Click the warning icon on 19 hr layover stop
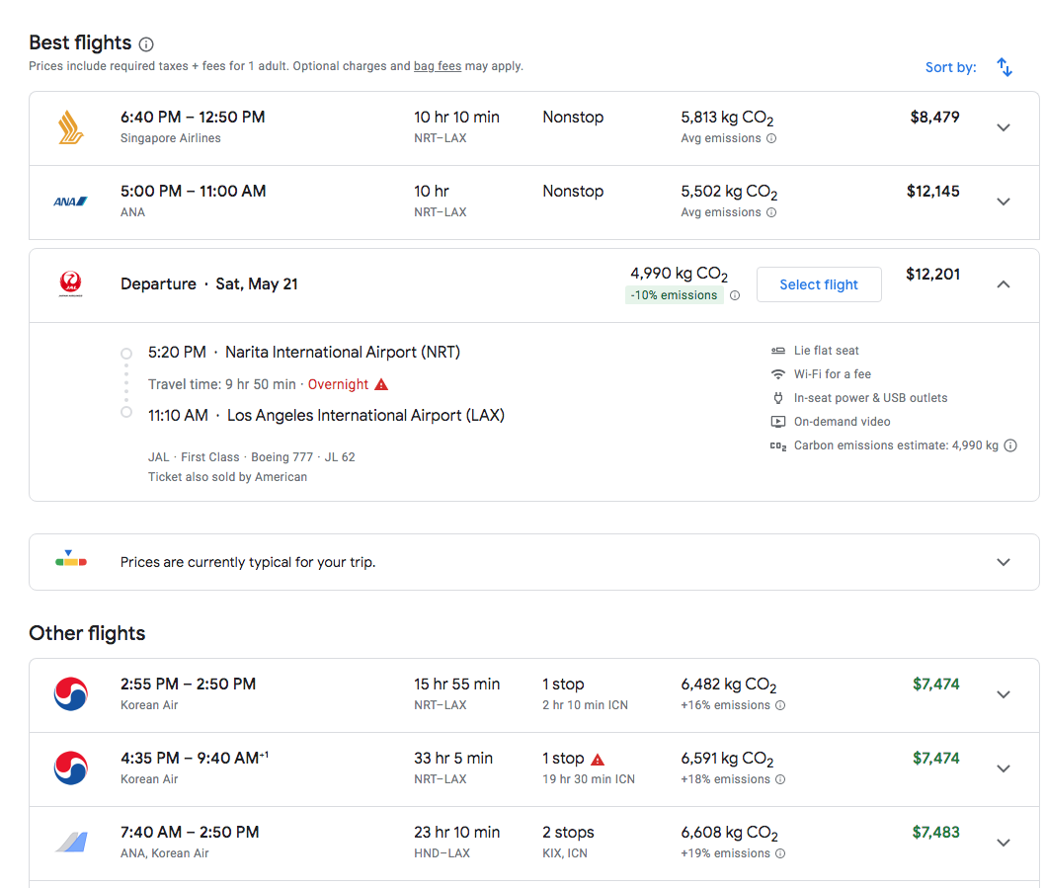This screenshot has width=1045, height=888. pos(597,760)
